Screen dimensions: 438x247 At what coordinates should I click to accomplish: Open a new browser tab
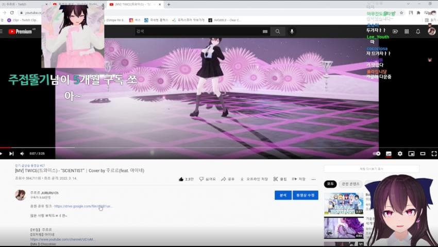pos(169,5)
